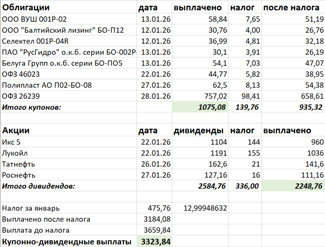This screenshot has width=325, height=247.
Task: Select dividends total 2584,76
Action: [200, 186]
